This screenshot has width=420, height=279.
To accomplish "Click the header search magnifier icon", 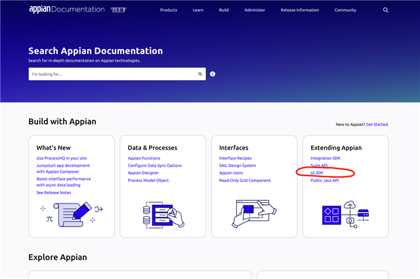I will (x=386, y=11).
